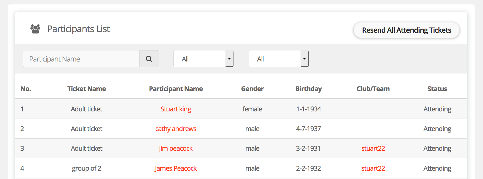Image resolution: width=483 pixels, height=179 pixels.
Task: Click the participants group icon
Action: (35, 29)
